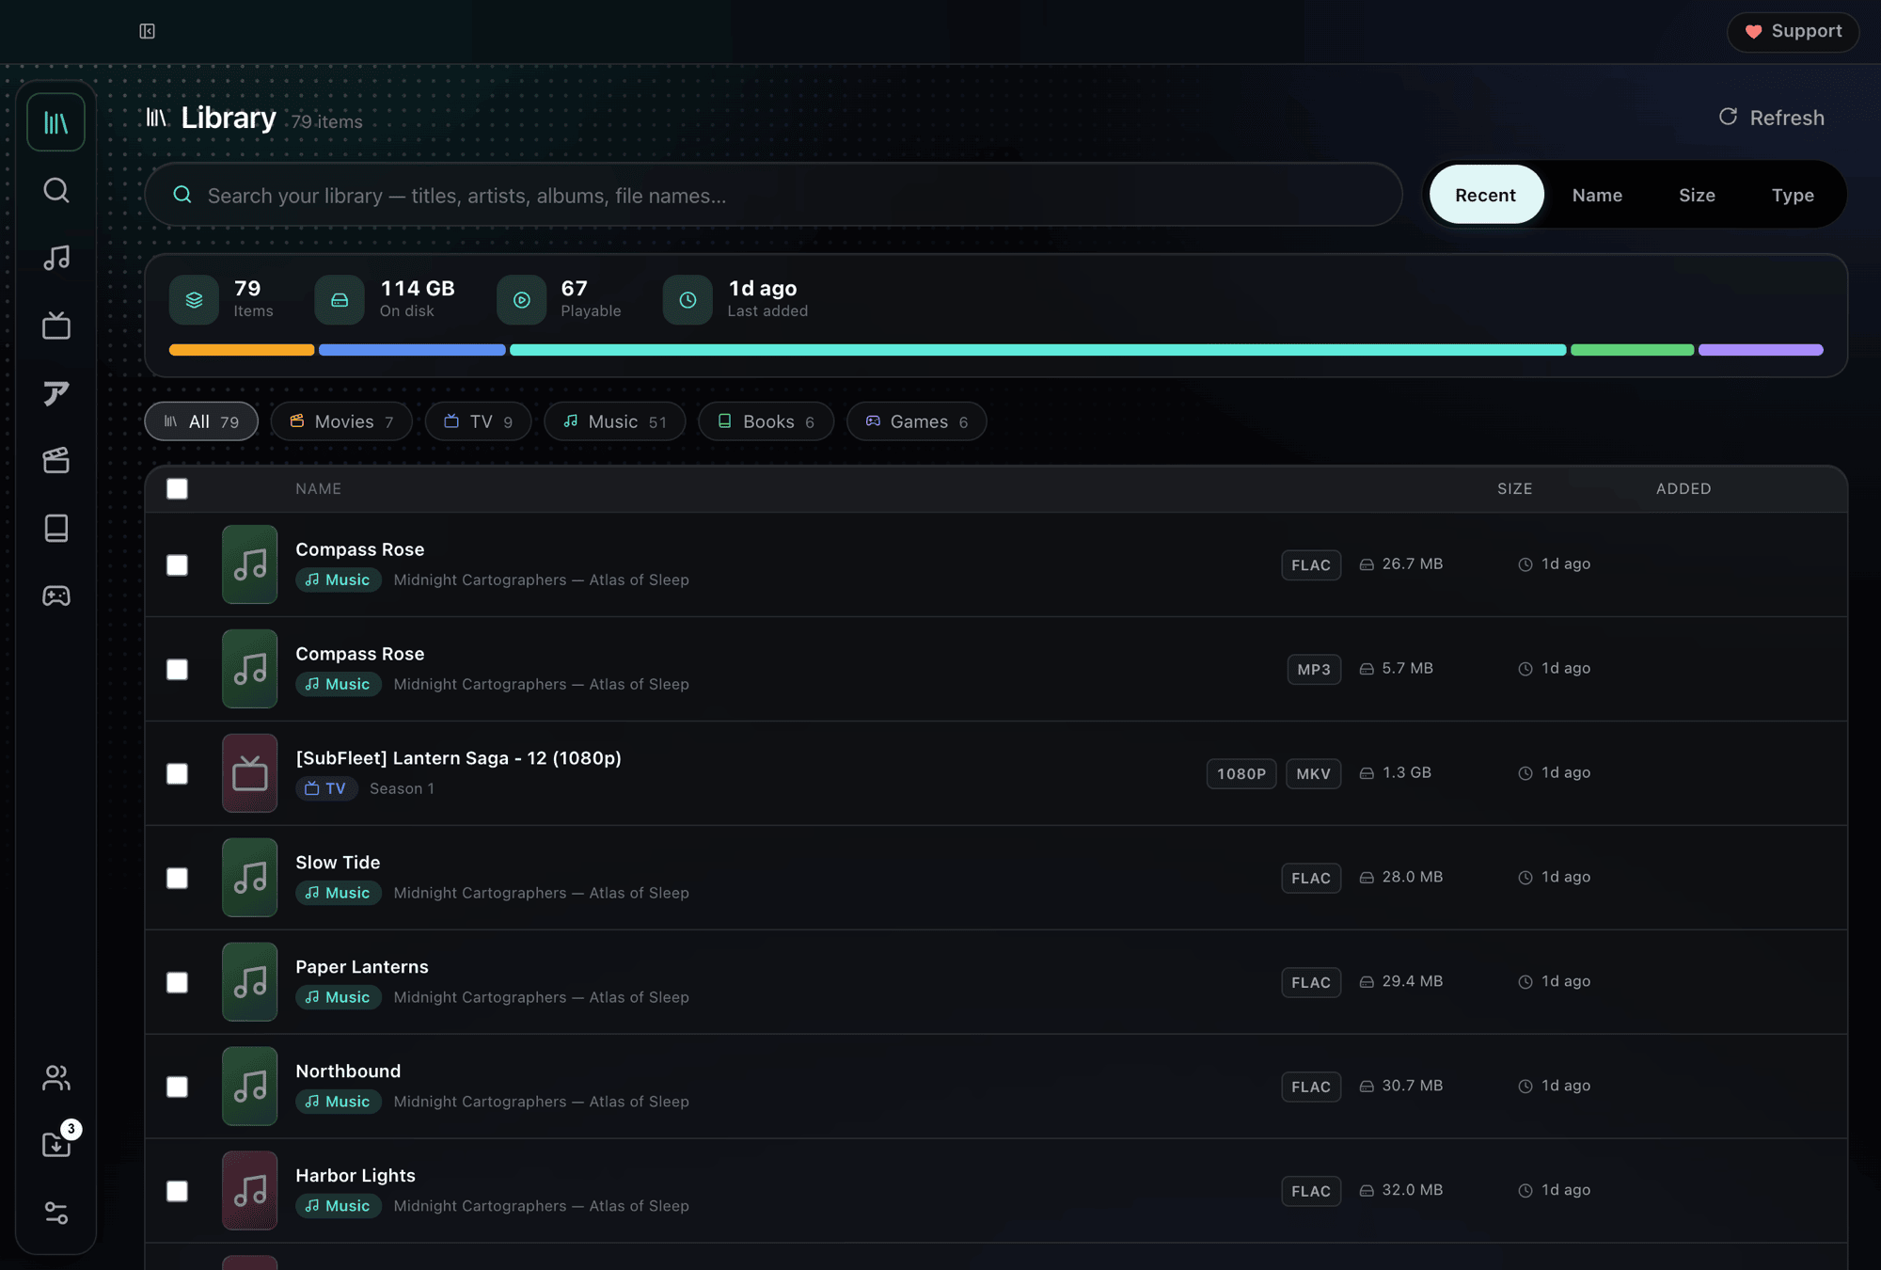Click the clock icon beside Last added
The height and width of the screenshot is (1270, 1881).
[688, 299]
